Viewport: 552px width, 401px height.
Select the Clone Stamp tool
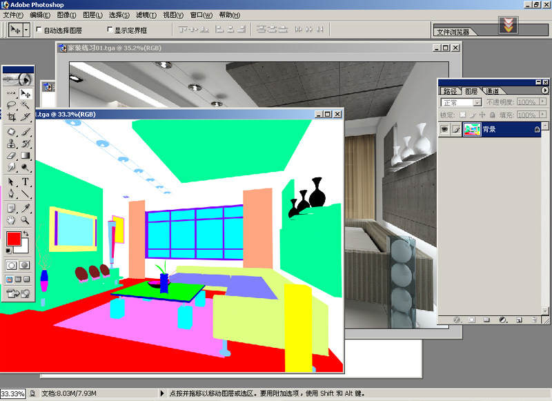click(x=11, y=144)
